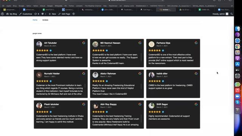
Task: Click Edit Page in the admin bar
Action: click(x=64, y=14)
